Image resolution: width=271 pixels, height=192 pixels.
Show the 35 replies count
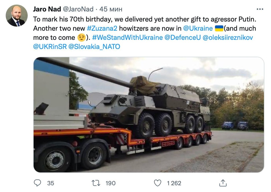(x=51, y=183)
